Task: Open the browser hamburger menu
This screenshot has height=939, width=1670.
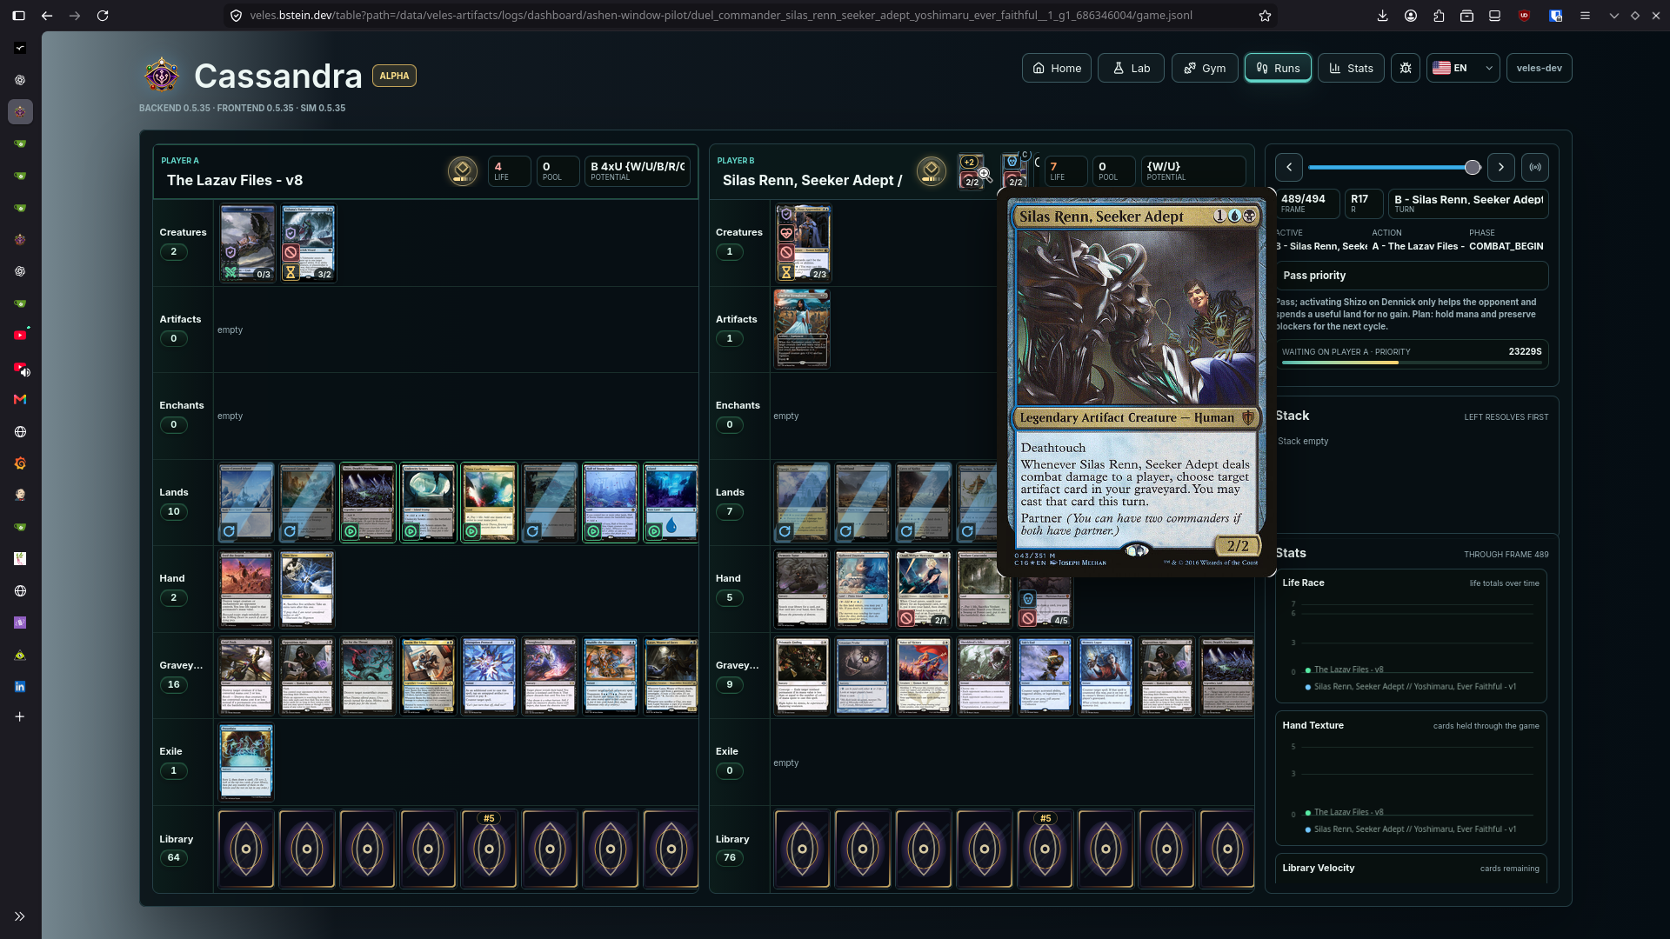Action: tap(1585, 16)
